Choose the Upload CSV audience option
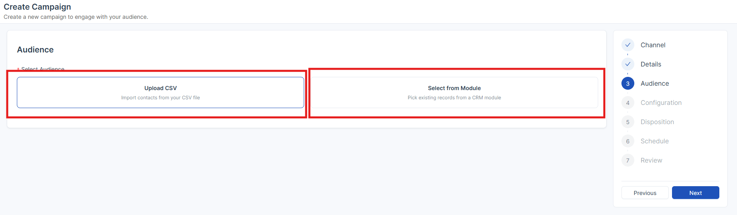The width and height of the screenshot is (737, 215). [160, 92]
